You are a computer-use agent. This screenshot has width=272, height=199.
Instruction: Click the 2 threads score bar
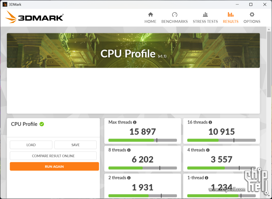tap(143, 196)
